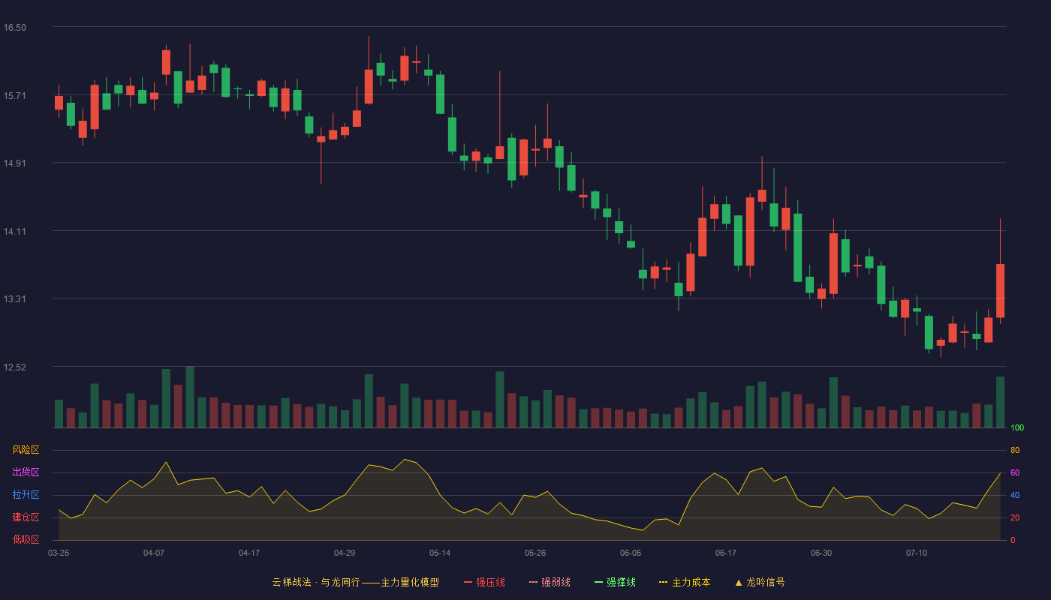Click the 03-25 date label
The height and width of the screenshot is (600, 1051).
pyautogui.click(x=59, y=553)
